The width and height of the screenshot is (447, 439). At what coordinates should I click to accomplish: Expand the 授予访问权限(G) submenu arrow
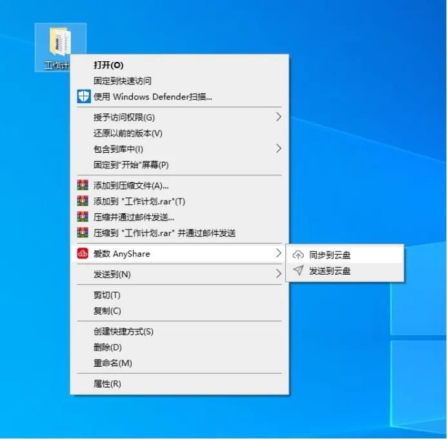(279, 117)
